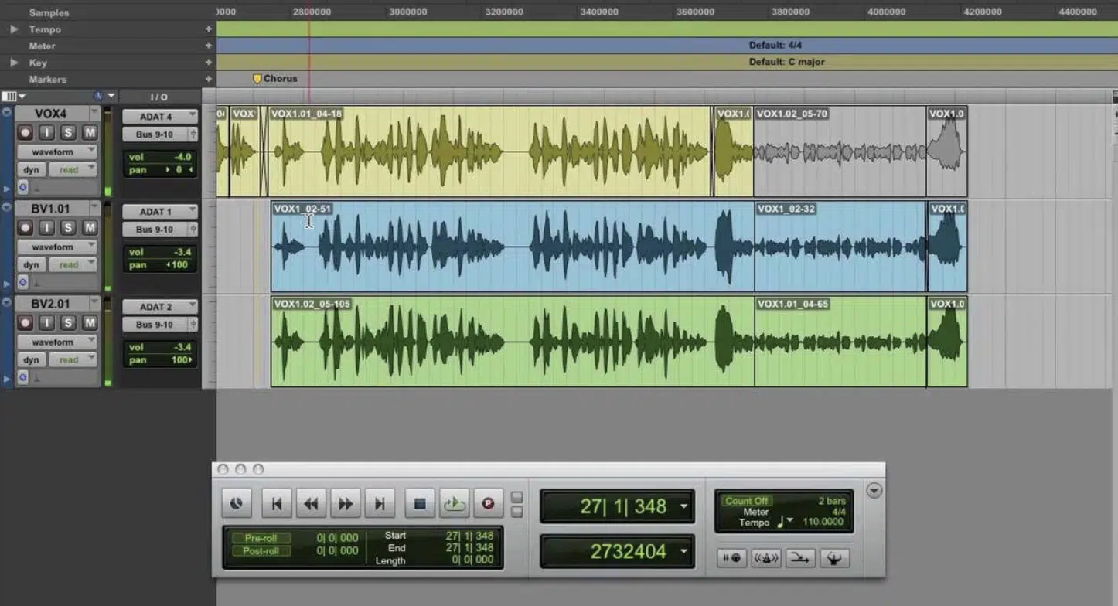Viewport: 1118px width, 606px height.
Task: Add a meter change with Meter ruler plus
Action: [208, 46]
